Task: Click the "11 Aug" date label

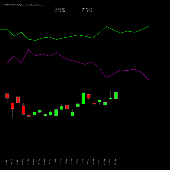Action: pyautogui.click(x=55, y=162)
